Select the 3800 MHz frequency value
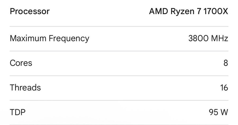 pos(208,39)
